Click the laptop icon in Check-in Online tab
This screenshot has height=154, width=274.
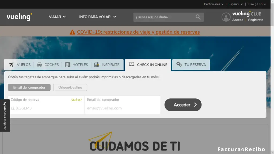[132, 64]
